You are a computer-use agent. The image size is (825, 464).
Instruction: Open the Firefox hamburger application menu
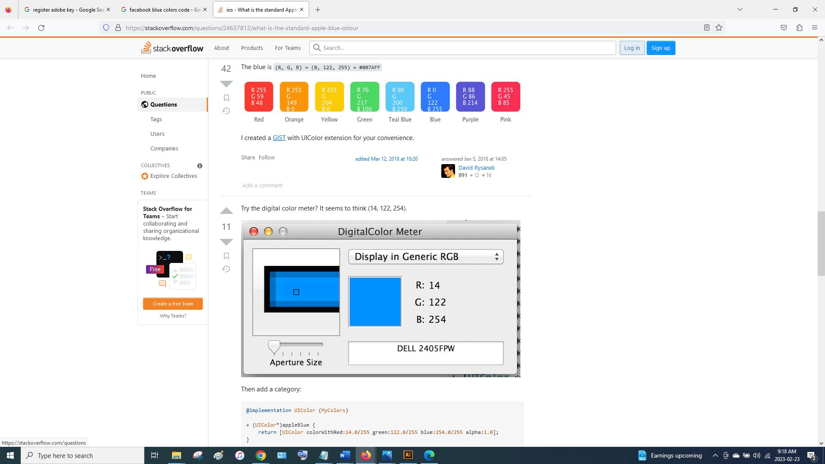(x=815, y=28)
